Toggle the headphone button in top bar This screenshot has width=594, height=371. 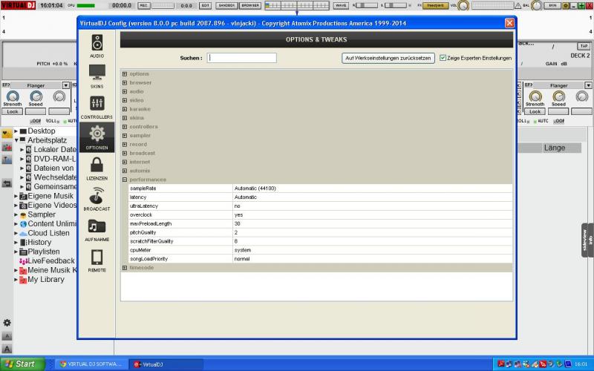click(x=435, y=6)
